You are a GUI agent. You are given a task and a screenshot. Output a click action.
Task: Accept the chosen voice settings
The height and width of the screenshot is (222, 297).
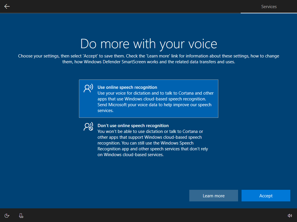click(266, 196)
